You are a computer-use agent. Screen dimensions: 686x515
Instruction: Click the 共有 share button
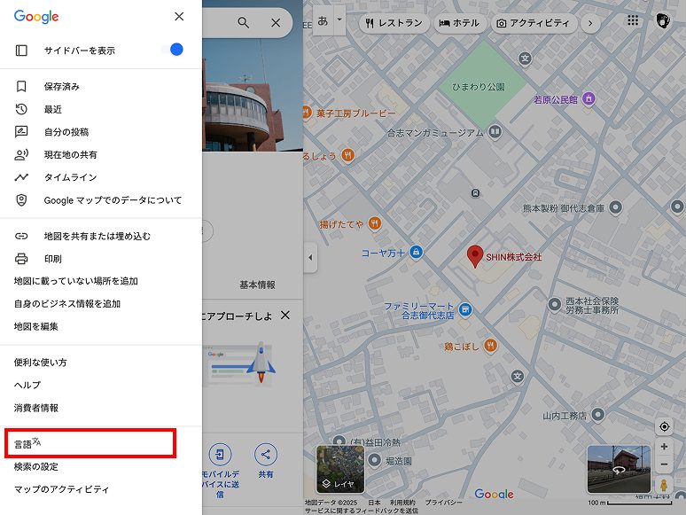[x=266, y=461]
